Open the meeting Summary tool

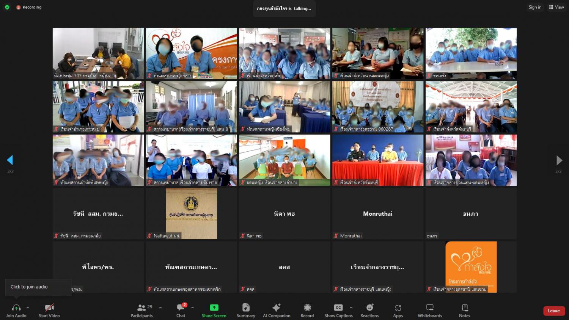246,311
